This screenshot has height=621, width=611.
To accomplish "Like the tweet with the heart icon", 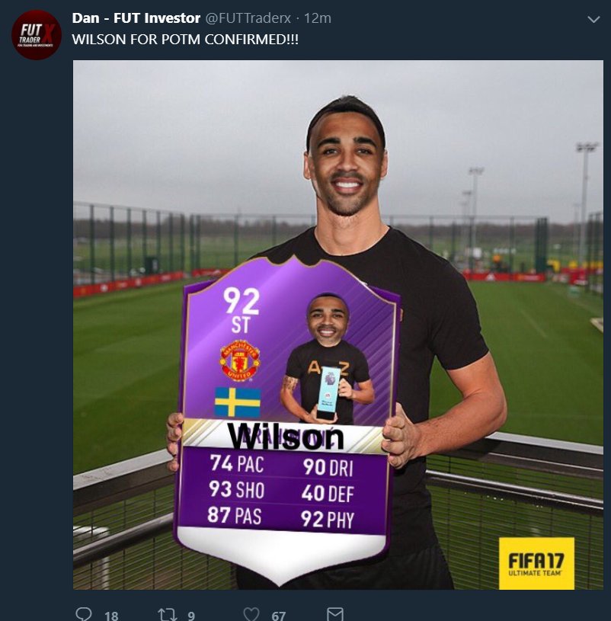I will coord(251,614).
